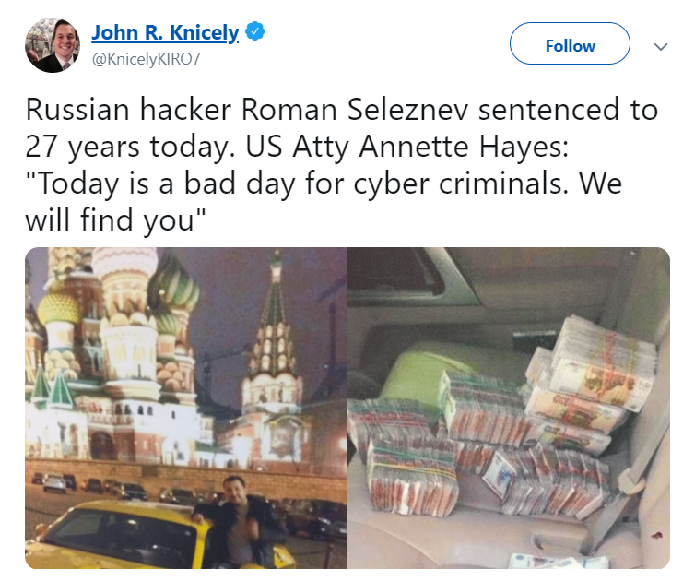The width and height of the screenshot is (683, 581).
Task: Expand the tweet options chevron
Action: pyautogui.click(x=661, y=47)
